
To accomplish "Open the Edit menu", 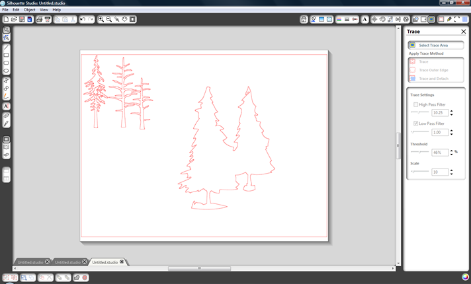I will click(x=16, y=10).
